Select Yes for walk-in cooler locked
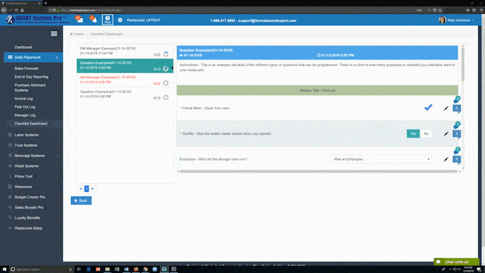The image size is (485, 273). click(x=413, y=133)
